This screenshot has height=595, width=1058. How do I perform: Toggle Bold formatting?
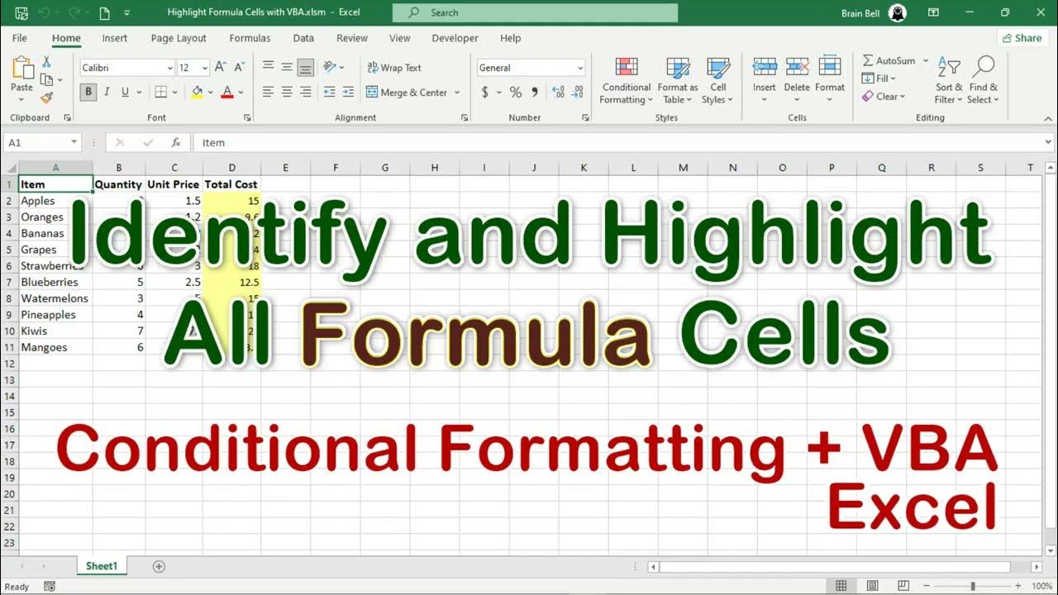[x=88, y=93]
